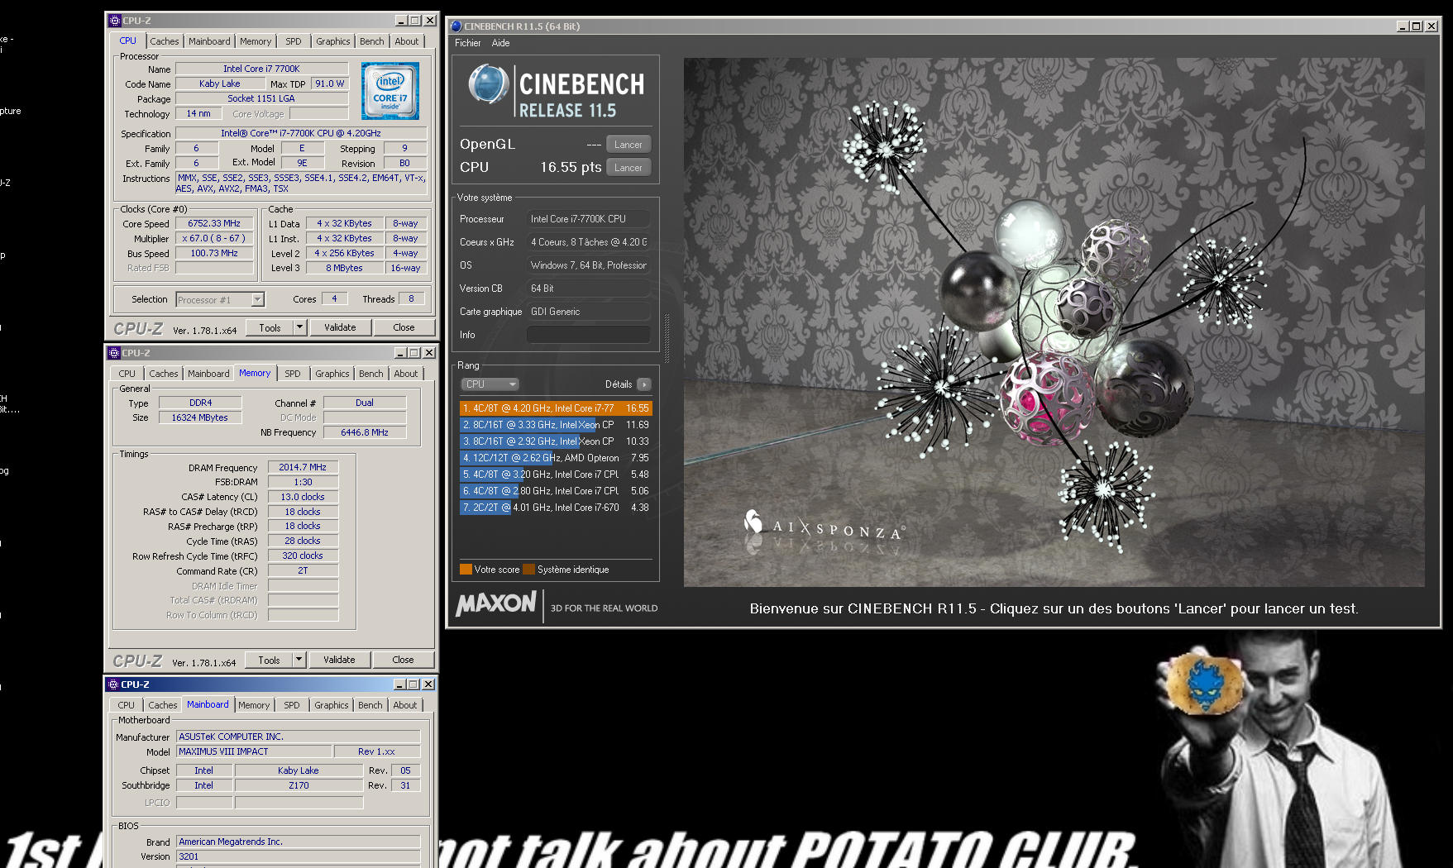The width and height of the screenshot is (1453, 868).
Task: Click Validate in top CPU-Z window
Action: click(340, 328)
